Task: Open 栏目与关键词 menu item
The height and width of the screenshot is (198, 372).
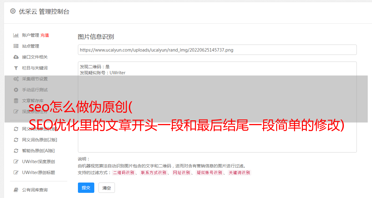Action: click(35, 68)
